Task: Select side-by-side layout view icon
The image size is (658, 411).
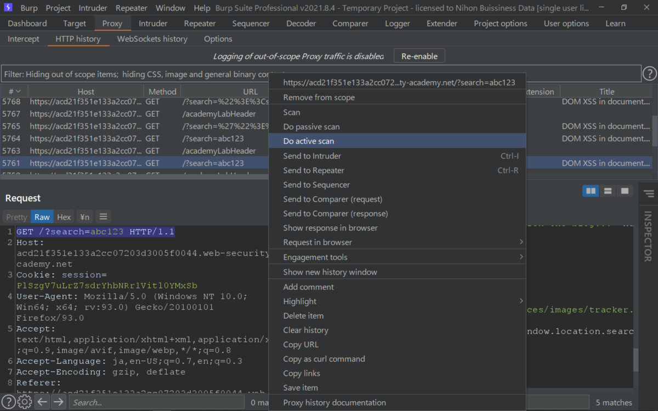Action: 591,191
